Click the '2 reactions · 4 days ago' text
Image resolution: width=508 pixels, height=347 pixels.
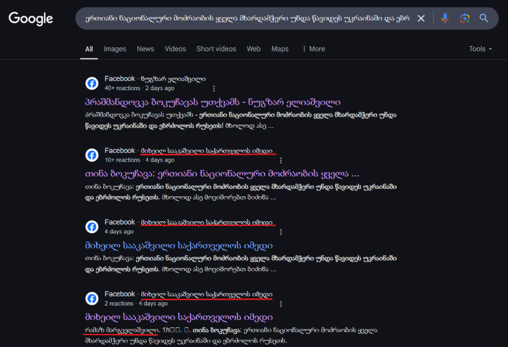click(136, 304)
